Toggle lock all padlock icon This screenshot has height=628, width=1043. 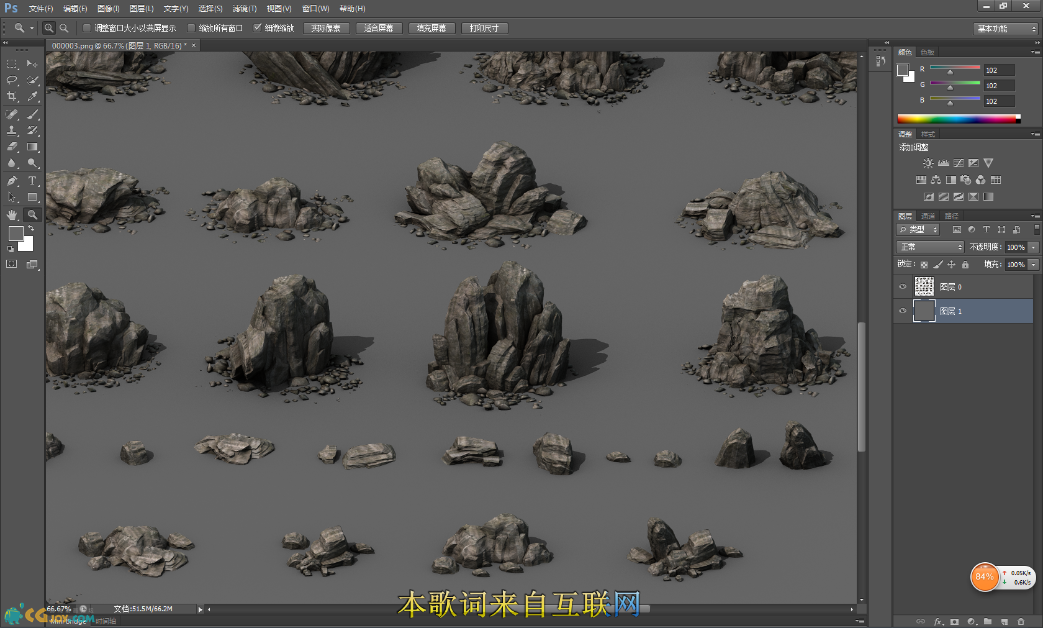click(965, 265)
